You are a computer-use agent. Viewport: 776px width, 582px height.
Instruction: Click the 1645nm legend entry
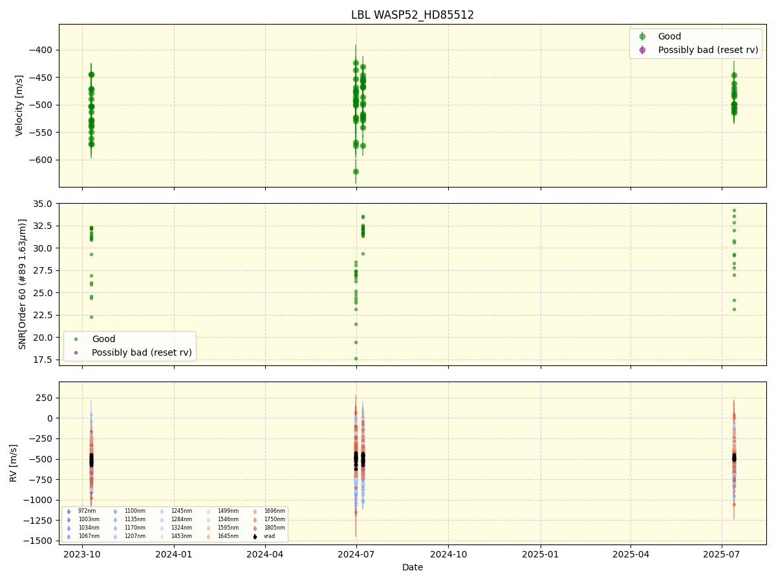[x=222, y=536]
